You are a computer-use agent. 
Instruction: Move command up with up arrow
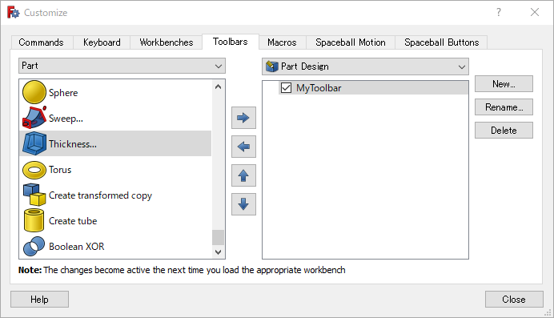point(243,175)
